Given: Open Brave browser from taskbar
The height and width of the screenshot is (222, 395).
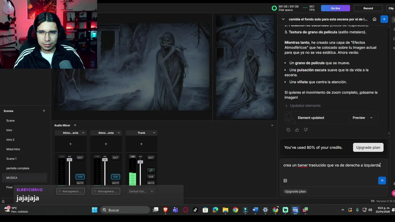Looking at the screenshot, I should (x=165, y=210).
